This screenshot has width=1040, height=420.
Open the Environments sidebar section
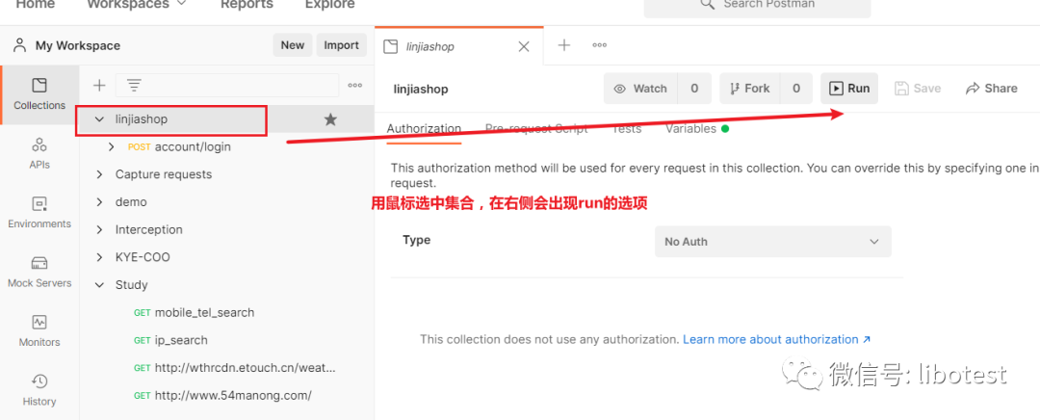click(x=39, y=212)
